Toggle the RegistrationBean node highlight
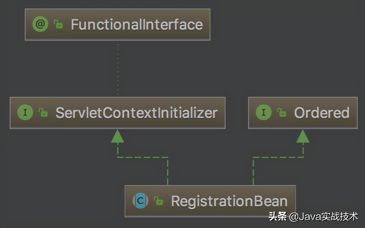 pos(210,200)
